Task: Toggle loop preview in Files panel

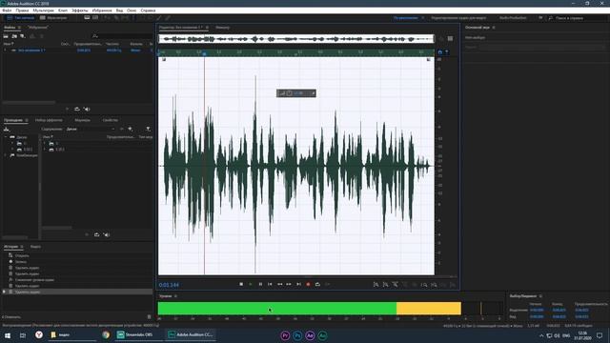Action: (x=77, y=110)
